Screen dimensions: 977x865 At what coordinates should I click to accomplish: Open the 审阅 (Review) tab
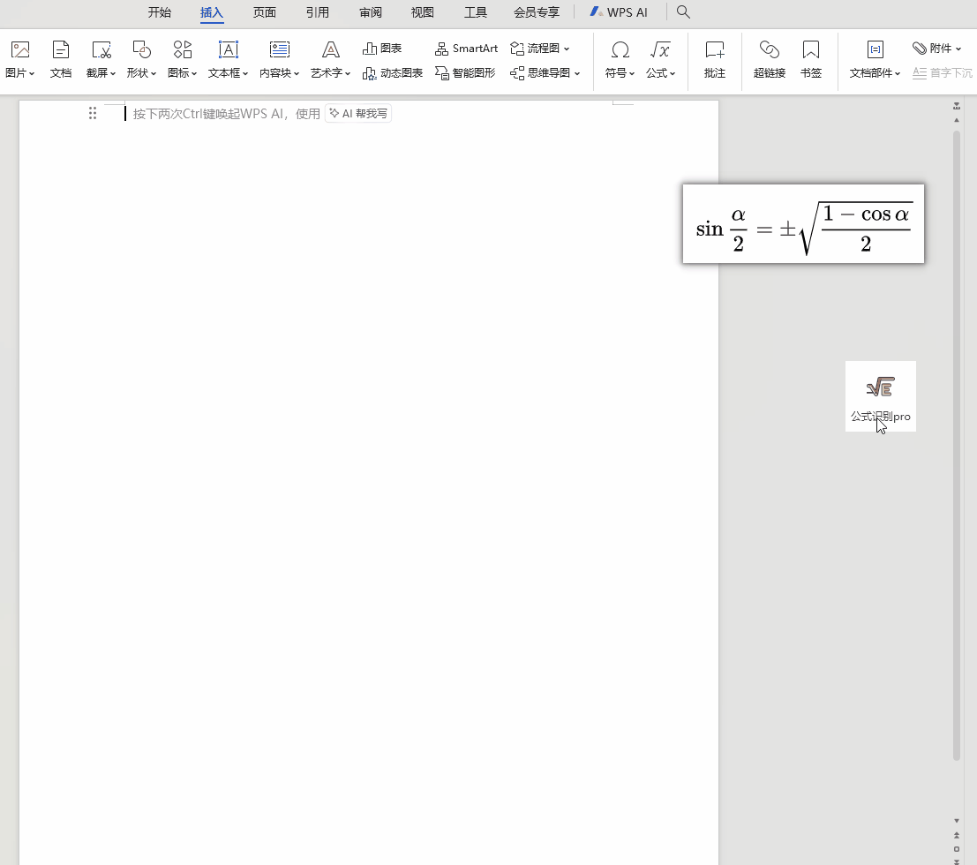(371, 12)
